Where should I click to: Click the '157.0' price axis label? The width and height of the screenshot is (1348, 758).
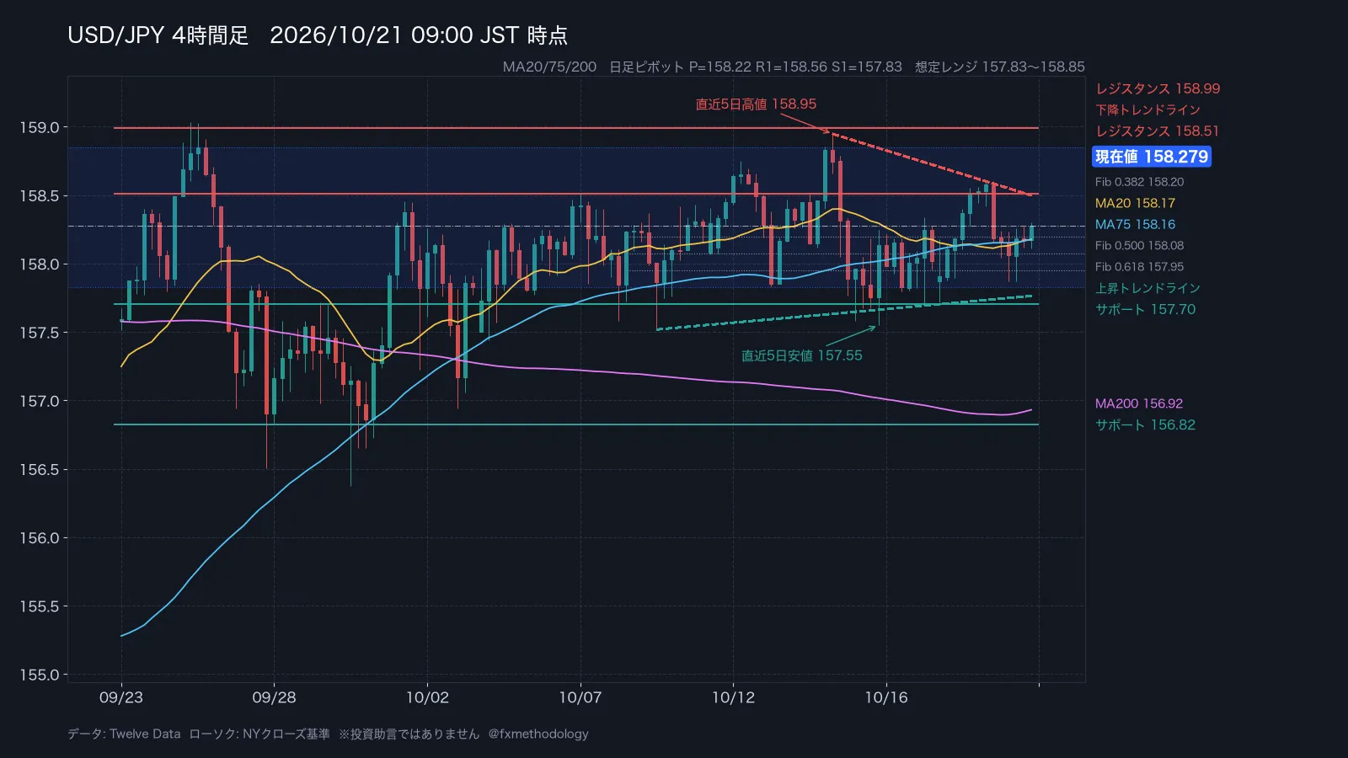click(x=40, y=401)
